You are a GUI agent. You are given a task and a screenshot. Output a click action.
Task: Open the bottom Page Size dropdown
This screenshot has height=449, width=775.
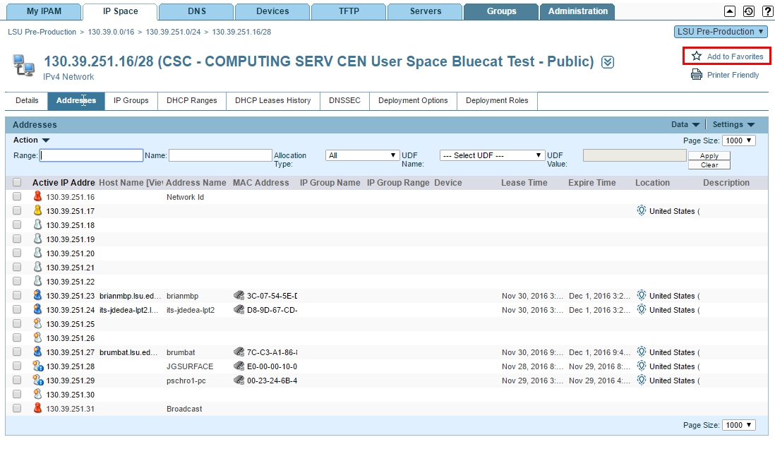click(738, 425)
